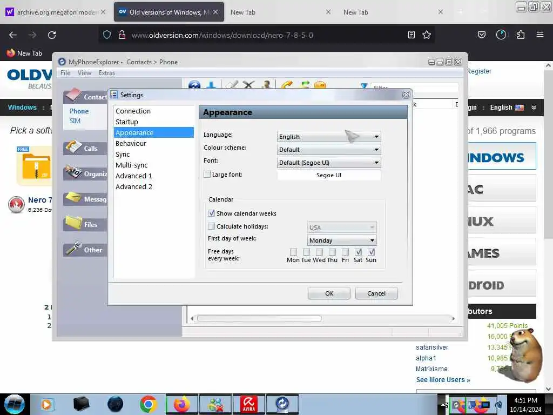Confirm settings with OK button
The width and height of the screenshot is (553, 415).
click(x=329, y=293)
